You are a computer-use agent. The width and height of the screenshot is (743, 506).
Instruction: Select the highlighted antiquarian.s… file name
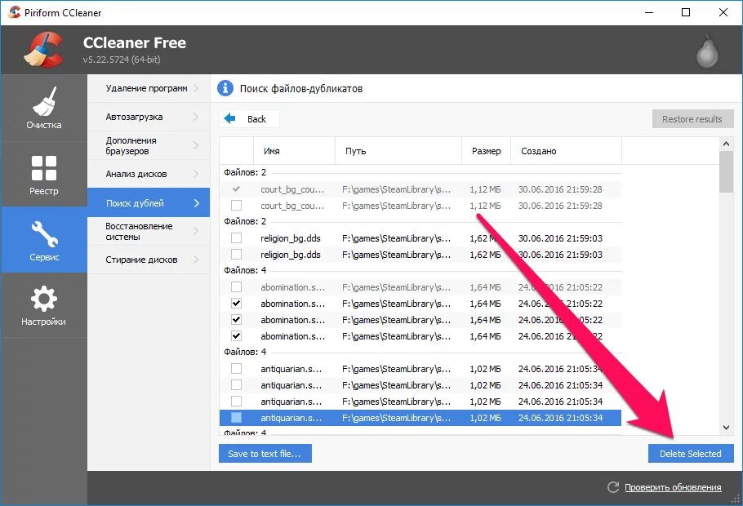(291, 418)
